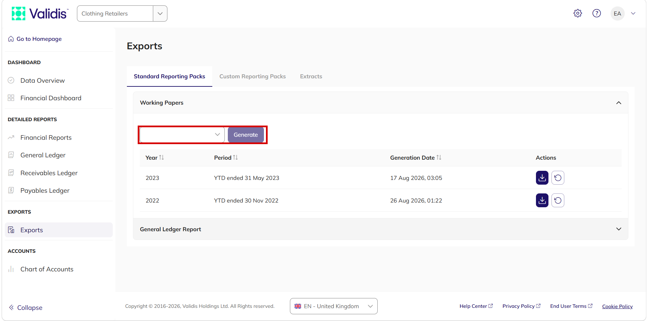Regenerate the 2022 working papers pack
This screenshot has height=321, width=647.
pyautogui.click(x=558, y=200)
